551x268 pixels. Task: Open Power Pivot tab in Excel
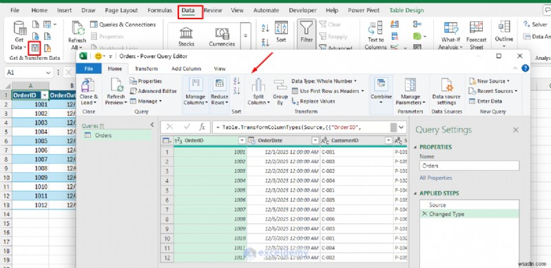pyautogui.click(x=364, y=10)
